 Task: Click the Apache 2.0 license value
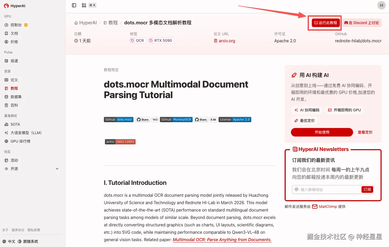(285, 41)
